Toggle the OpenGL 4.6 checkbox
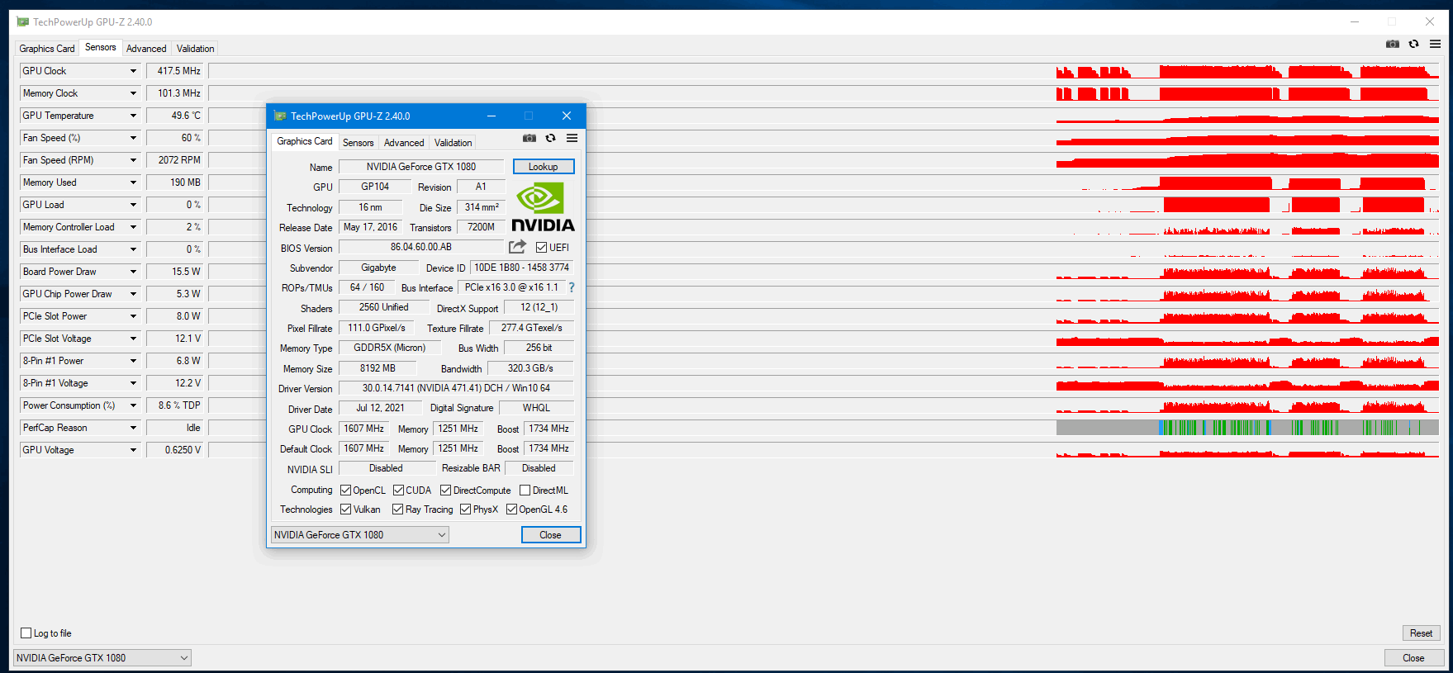The height and width of the screenshot is (673, 1453). (x=511, y=509)
